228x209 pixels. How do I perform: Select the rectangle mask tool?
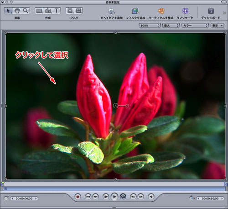(x=70, y=11)
